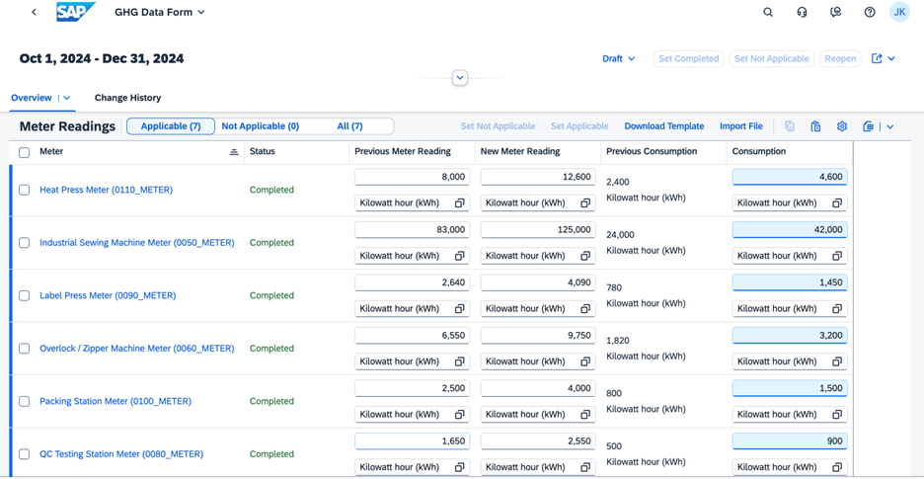Image resolution: width=924 pixels, height=479 pixels.
Task: Open value help for Heat Press consumption unit
Action: [x=837, y=203]
